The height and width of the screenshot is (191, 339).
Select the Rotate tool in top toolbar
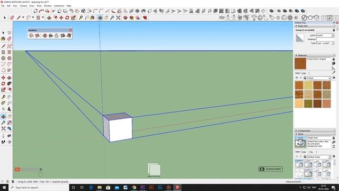point(67,18)
